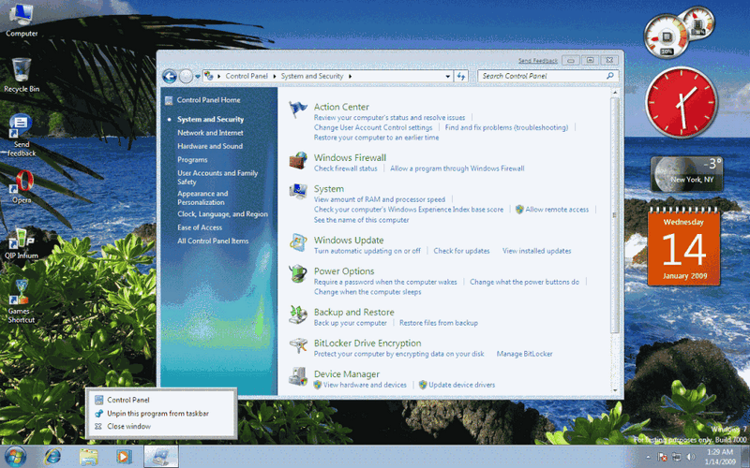
Task: Click the Send Feedback link in title bar
Action: 537,61
